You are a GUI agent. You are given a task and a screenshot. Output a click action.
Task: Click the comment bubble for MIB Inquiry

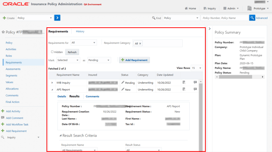(195, 82)
